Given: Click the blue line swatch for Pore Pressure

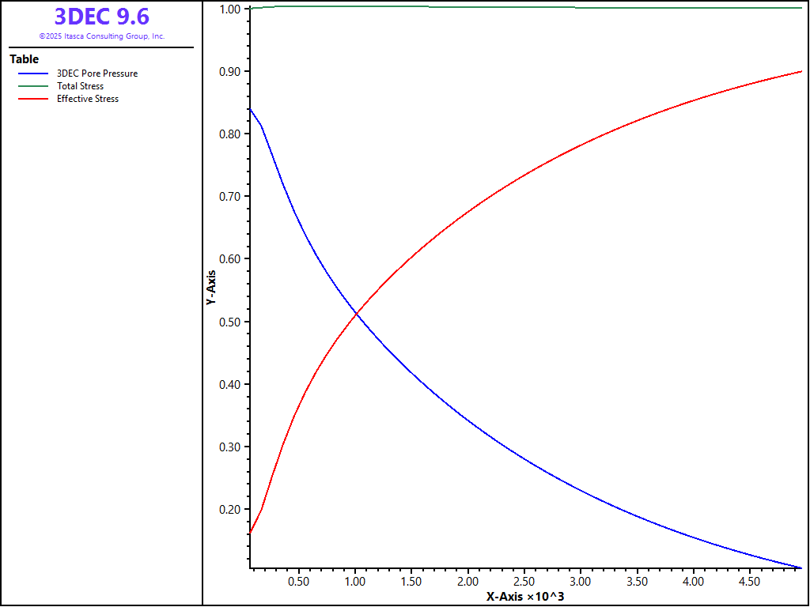Looking at the screenshot, I should pos(33,74).
